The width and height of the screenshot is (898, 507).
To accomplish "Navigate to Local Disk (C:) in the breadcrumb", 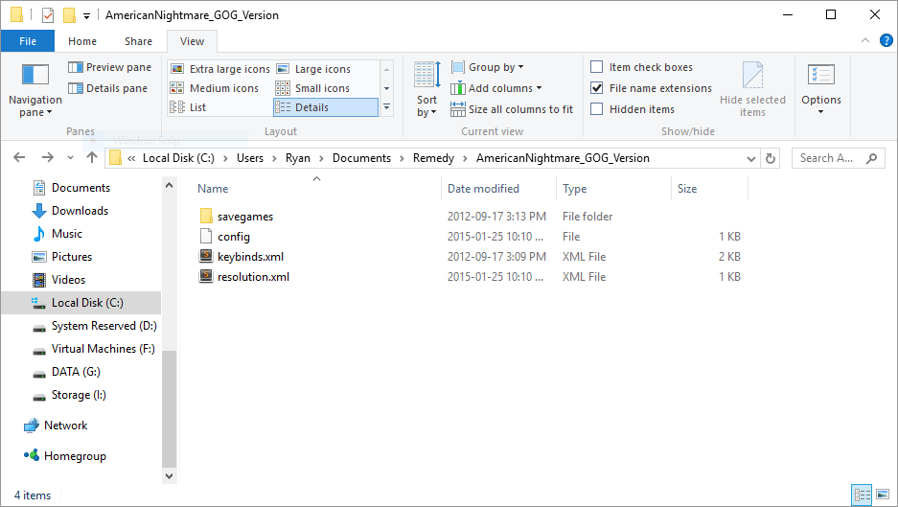I will (x=178, y=158).
